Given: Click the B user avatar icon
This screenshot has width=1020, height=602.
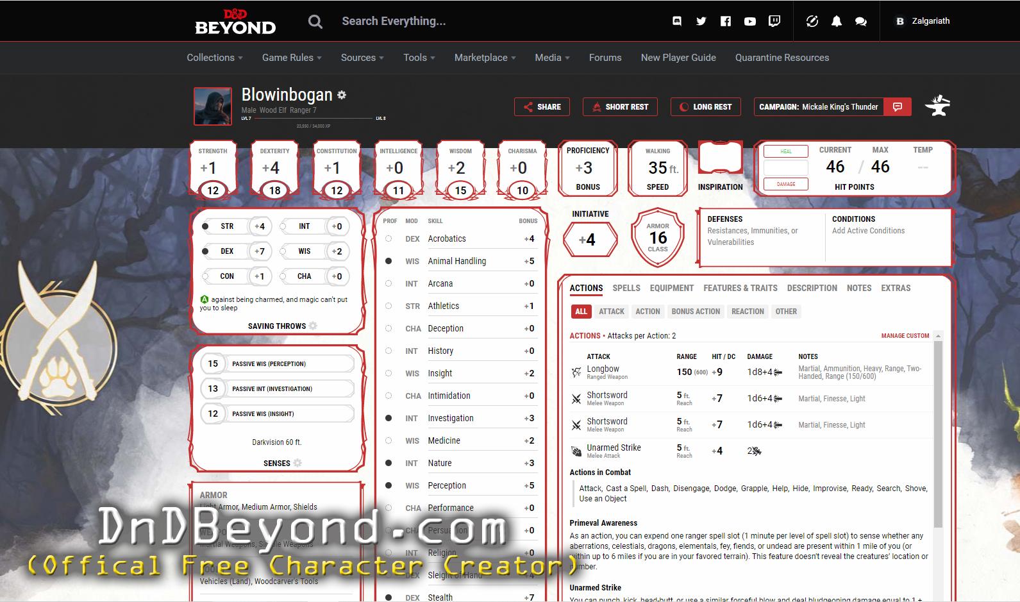Looking at the screenshot, I should (900, 21).
